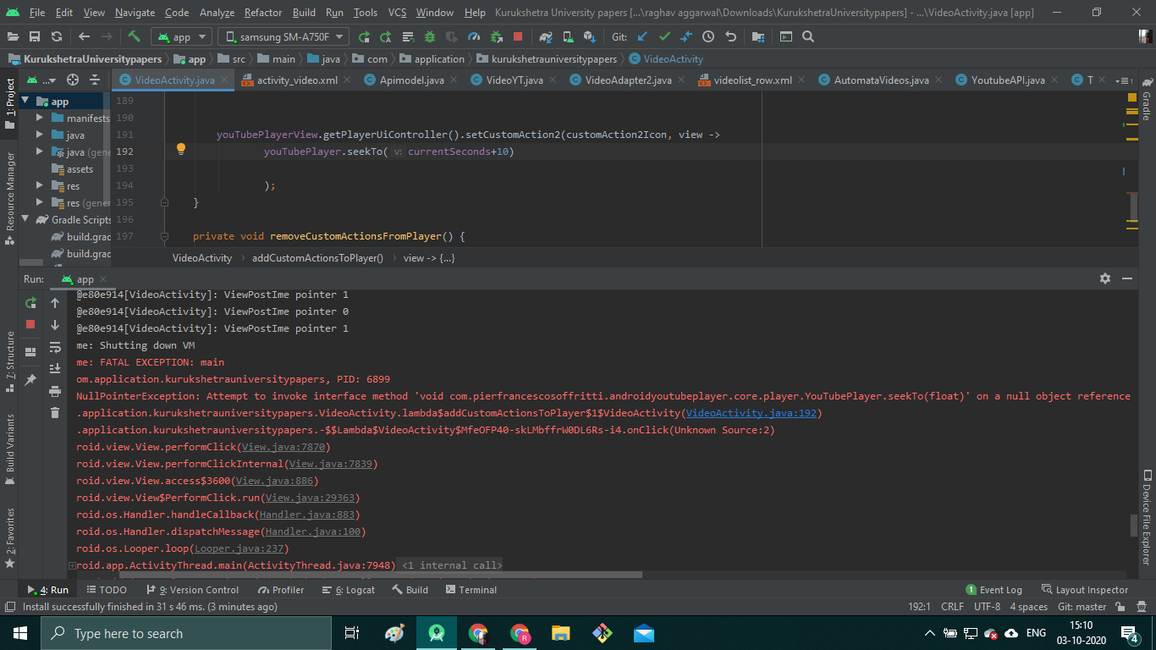Click the Debug app bug icon

click(430, 36)
